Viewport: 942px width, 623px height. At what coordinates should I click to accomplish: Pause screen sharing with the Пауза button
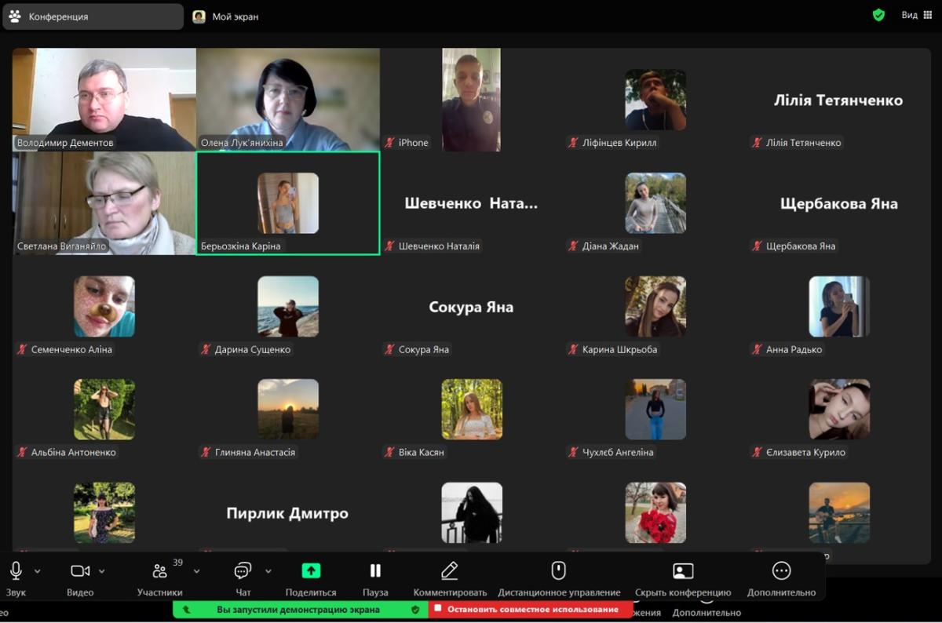tap(375, 571)
